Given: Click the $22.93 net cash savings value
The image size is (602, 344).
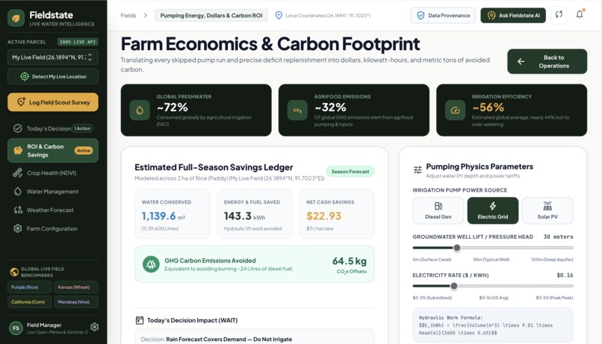Looking at the screenshot, I should coord(323,216).
